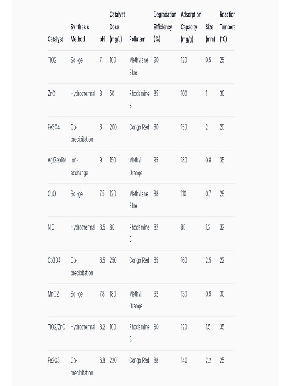
Task: Select the TiO2/ZnO catalyst cell
Action: click(x=57, y=327)
